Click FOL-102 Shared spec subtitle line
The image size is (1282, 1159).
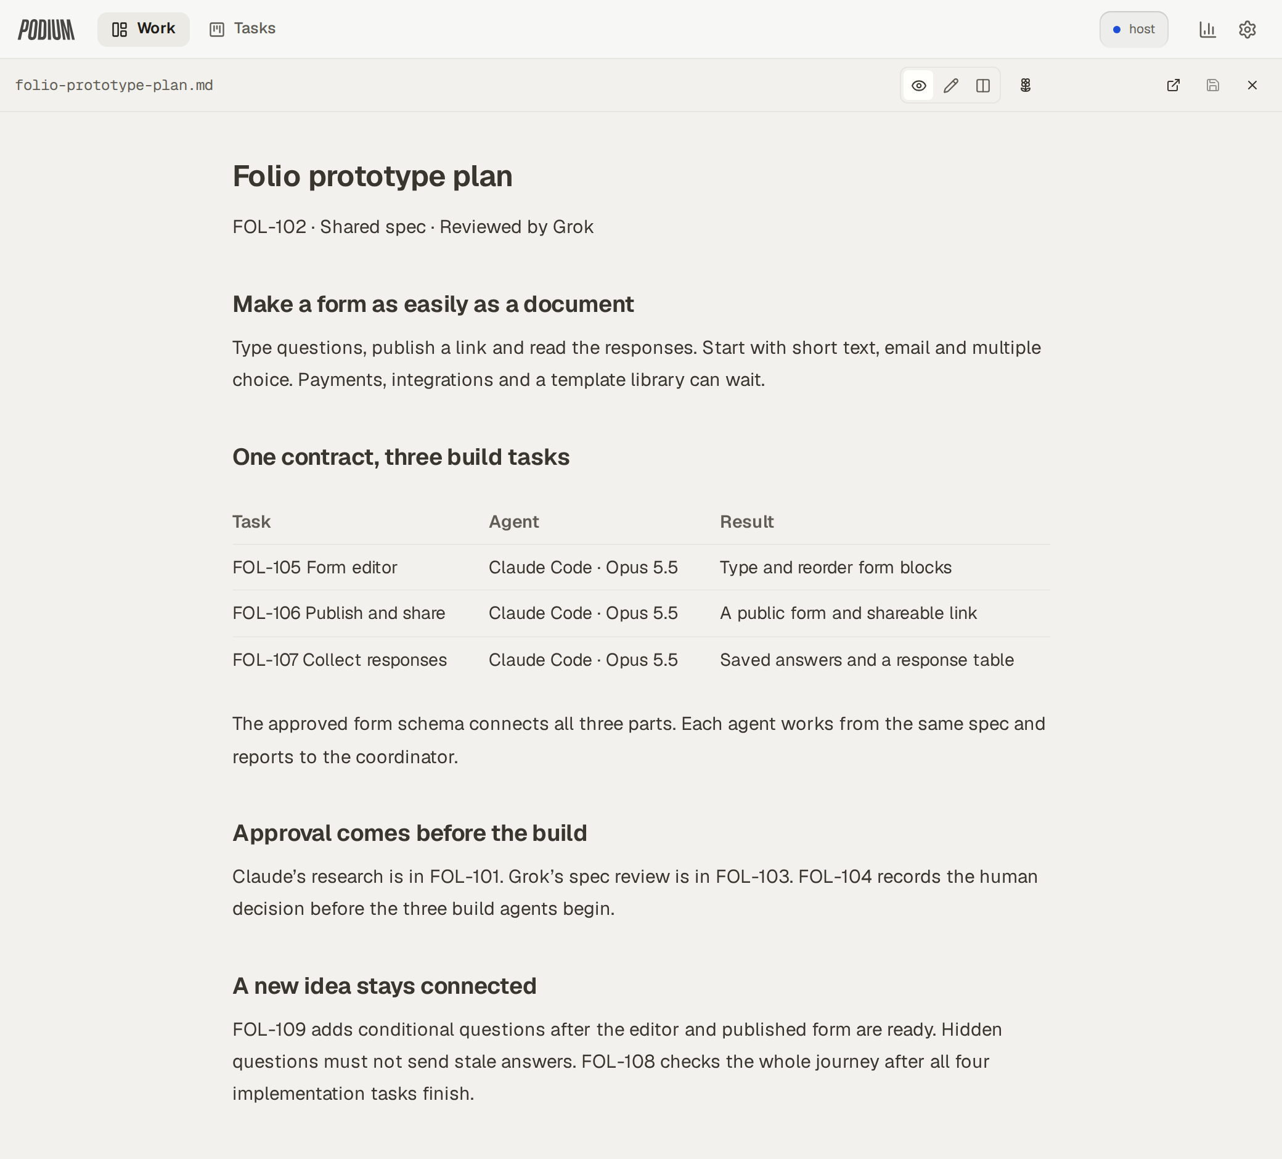[x=413, y=227]
